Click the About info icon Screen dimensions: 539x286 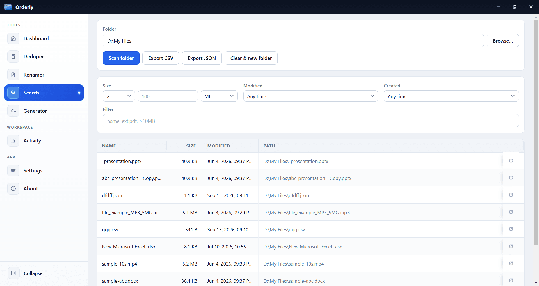click(x=13, y=189)
